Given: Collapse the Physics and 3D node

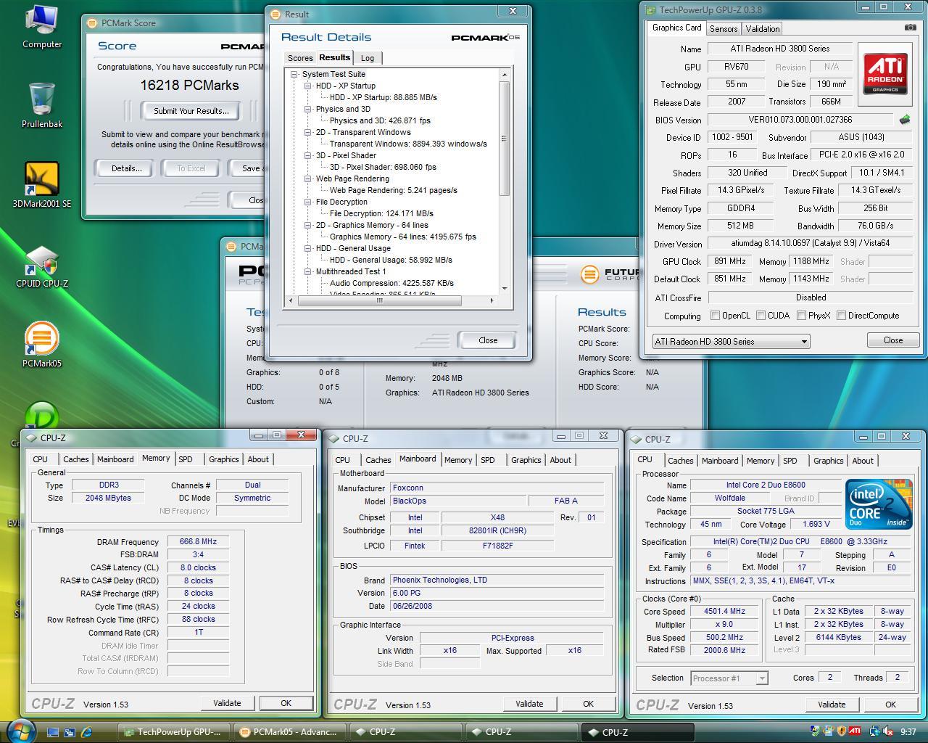Looking at the screenshot, I should (308, 109).
